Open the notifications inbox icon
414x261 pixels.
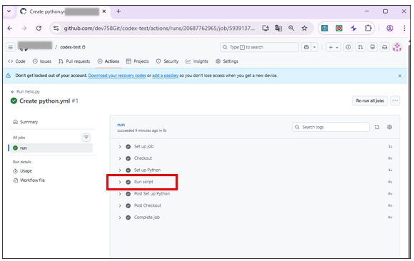pyautogui.click(x=385, y=47)
